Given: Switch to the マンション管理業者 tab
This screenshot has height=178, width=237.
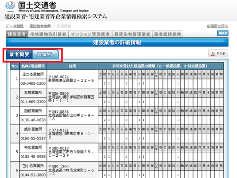Looking at the screenshot, I should tap(90, 34).
